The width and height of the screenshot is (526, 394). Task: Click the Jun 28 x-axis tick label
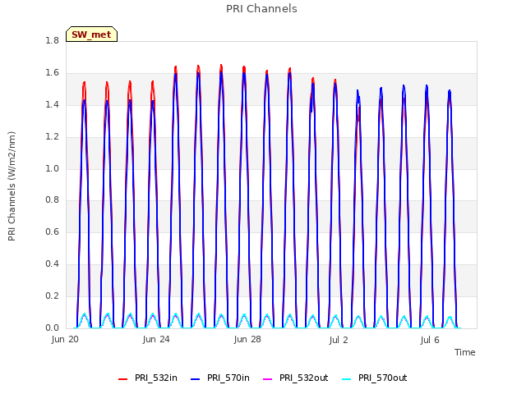pos(247,340)
